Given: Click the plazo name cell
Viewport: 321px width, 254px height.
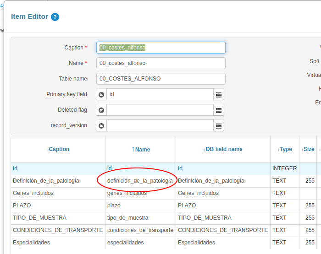Looking at the screenshot, I should [x=141, y=205].
